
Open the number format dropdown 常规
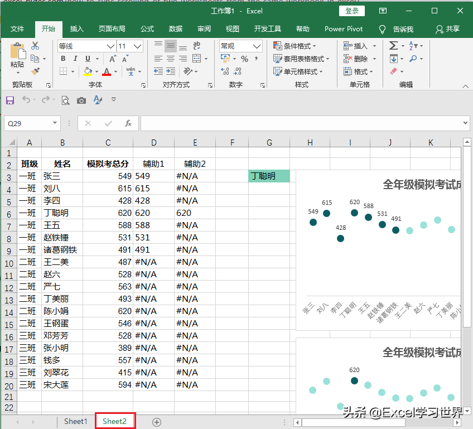pos(257,46)
